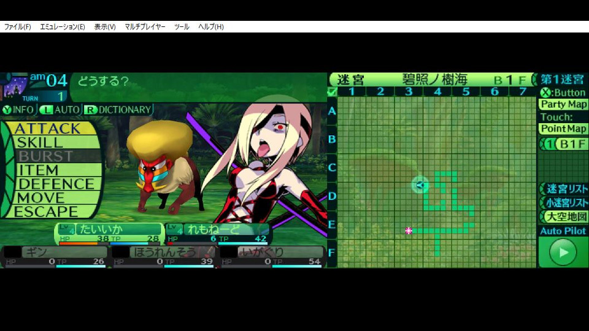Click the am 04 clock display
Screen dimensions: 589x331
[x=49, y=80]
